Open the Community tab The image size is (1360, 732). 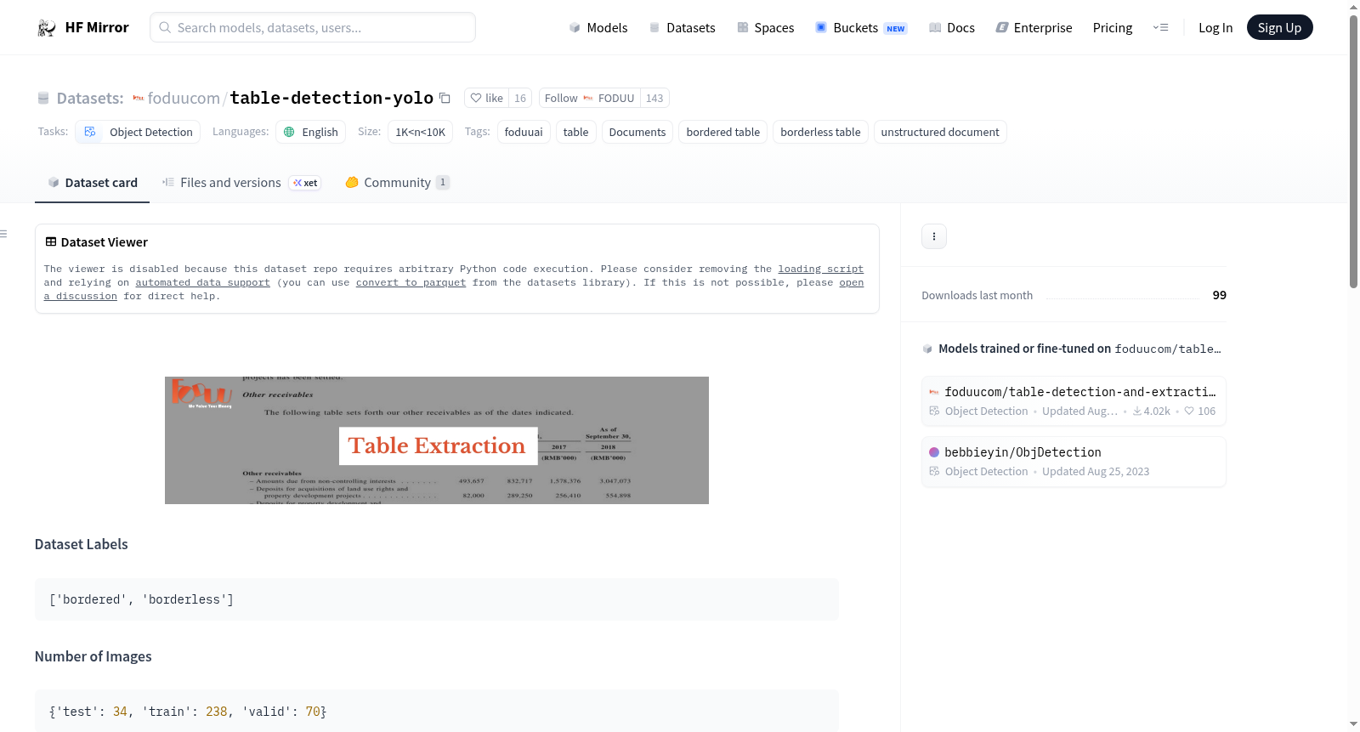coord(397,183)
